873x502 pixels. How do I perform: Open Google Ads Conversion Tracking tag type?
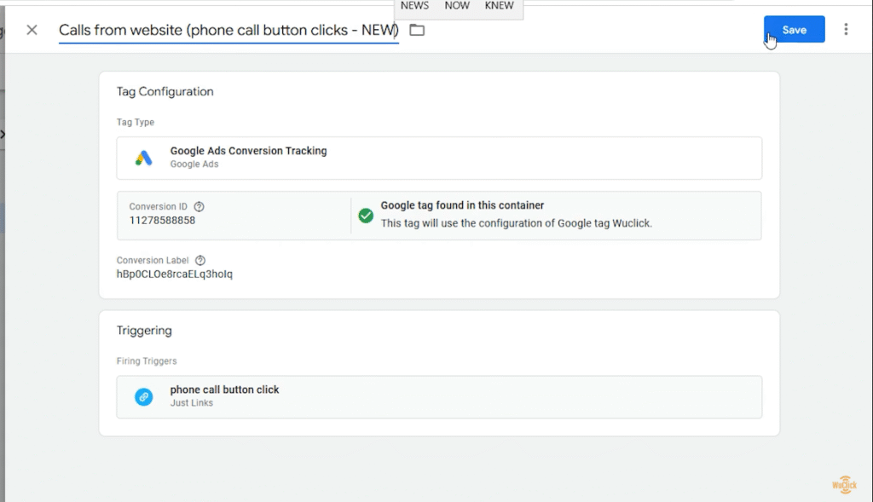tap(439, 158)
